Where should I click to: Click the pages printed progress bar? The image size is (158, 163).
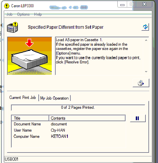(78, 107)
